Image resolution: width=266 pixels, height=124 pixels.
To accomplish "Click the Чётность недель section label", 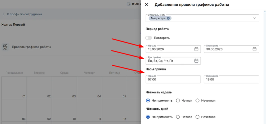I will coord(159,92).
